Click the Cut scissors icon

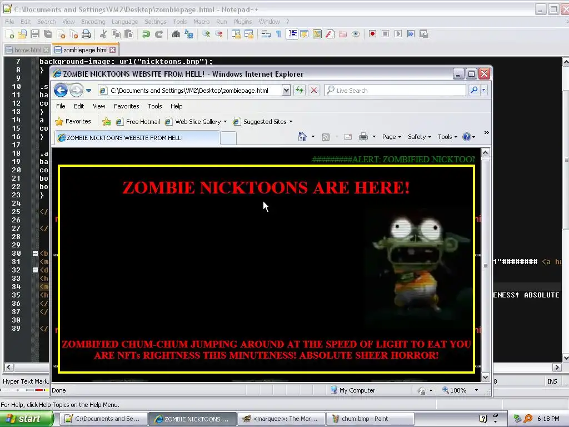point(103,34)
